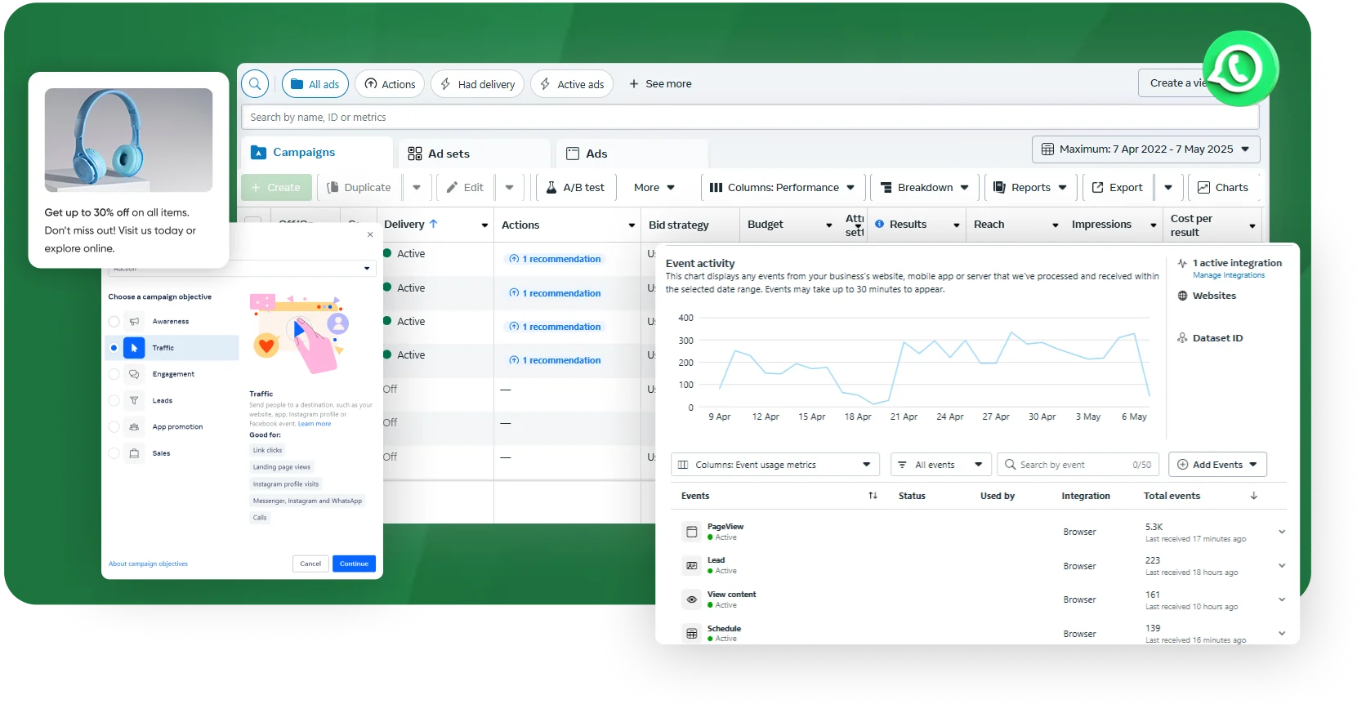Select the Awareness objective radio button
This screenshot has height=713, width=1366.
click(114, 322)
